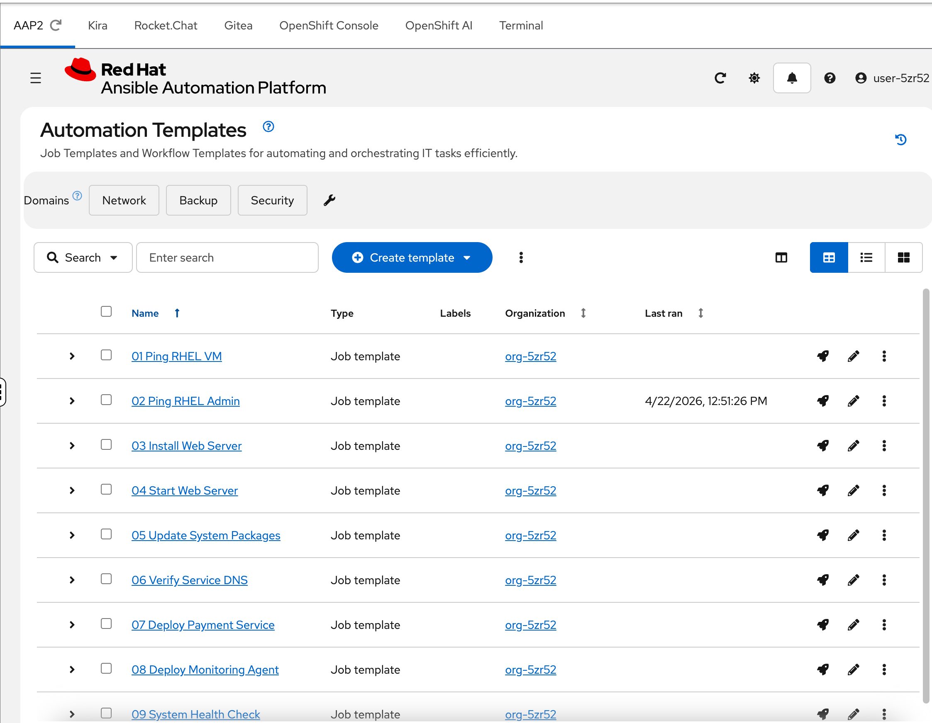
Task: Launch the 04 Start Web Server template
Action: [823, 490]
